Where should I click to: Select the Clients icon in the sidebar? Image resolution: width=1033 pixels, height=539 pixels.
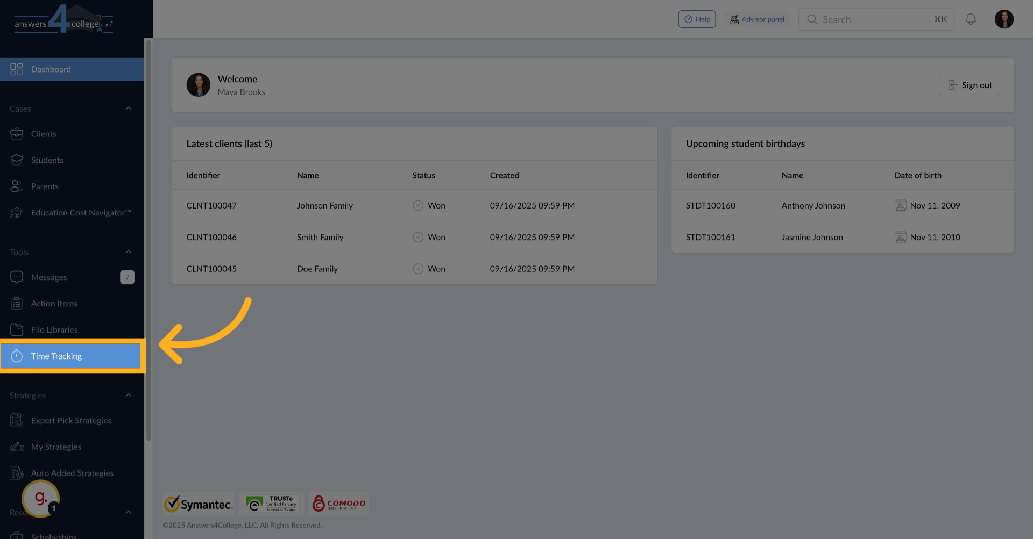click(x=17, y=133)
